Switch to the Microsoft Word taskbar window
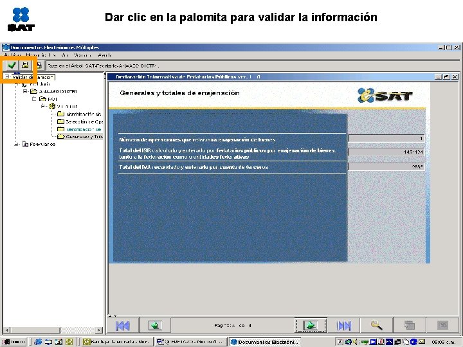This screenshot has width=463, height=347. click(x=191, y=342)
